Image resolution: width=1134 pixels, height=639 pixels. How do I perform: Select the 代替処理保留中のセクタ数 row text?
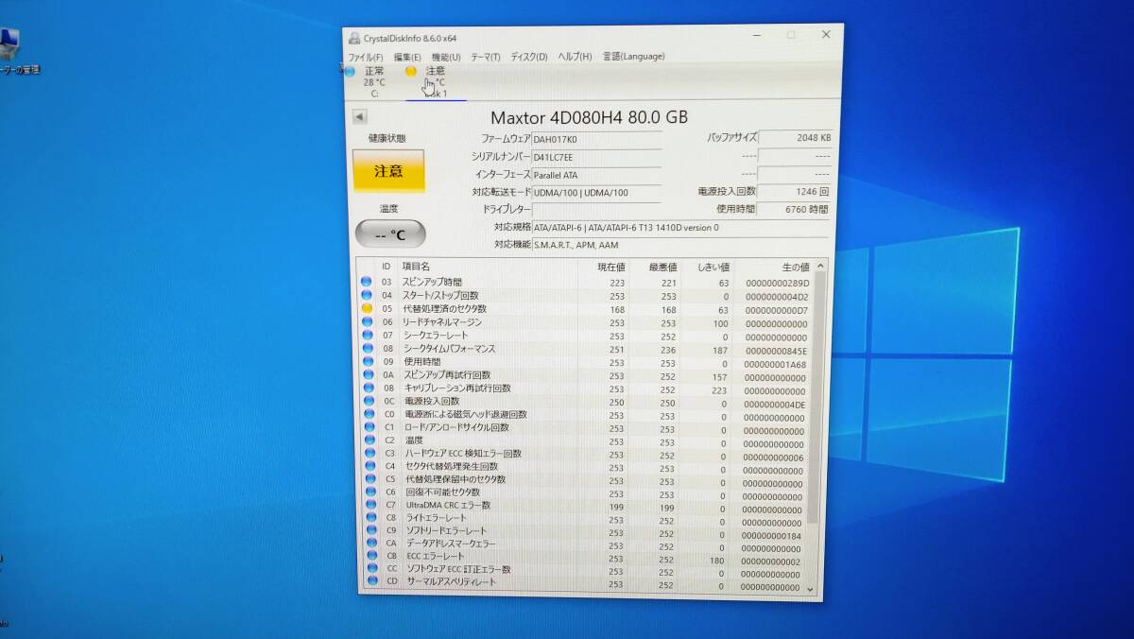point(455,479)
